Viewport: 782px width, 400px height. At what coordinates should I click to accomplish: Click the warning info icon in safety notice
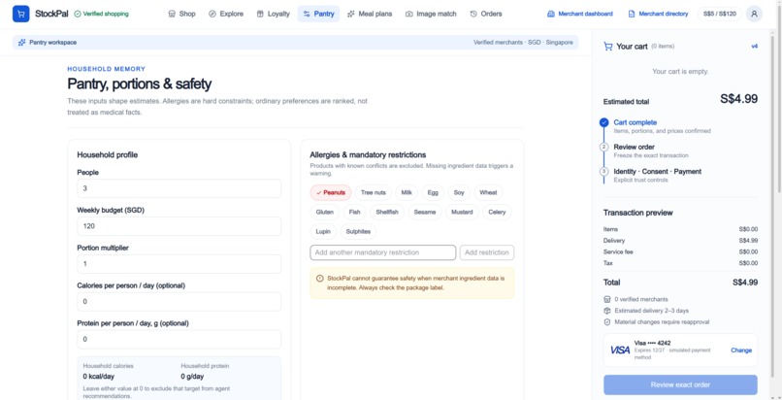[x=319, y=278]
